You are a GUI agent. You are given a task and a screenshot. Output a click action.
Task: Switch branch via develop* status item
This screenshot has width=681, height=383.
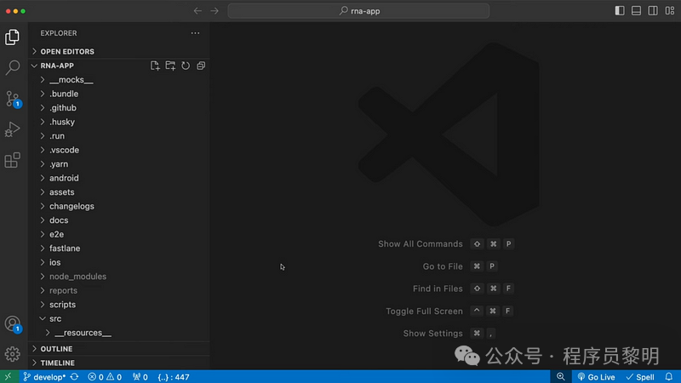tap(44, 377)
